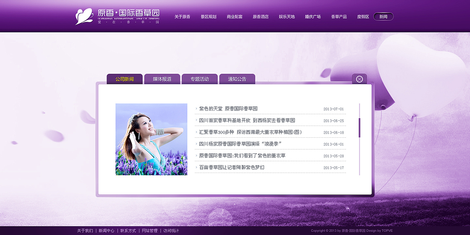Open the article 汇聚香草300多种 探访西南最大薰衣草种植园
Screen dimensions: 470x235
(x=251, y=132)
